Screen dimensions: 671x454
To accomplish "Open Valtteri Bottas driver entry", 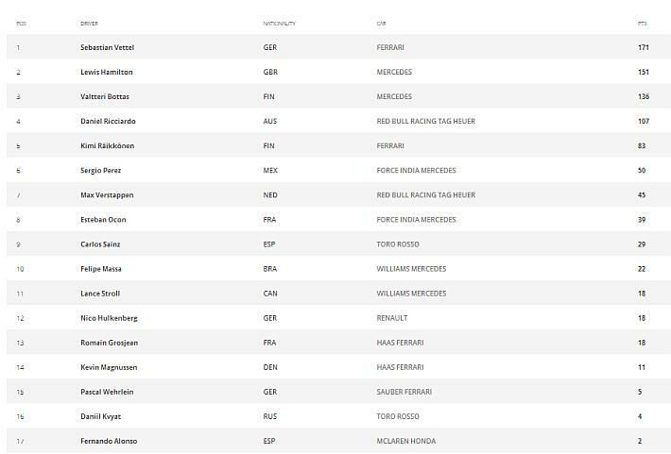I will coord(105,96).
